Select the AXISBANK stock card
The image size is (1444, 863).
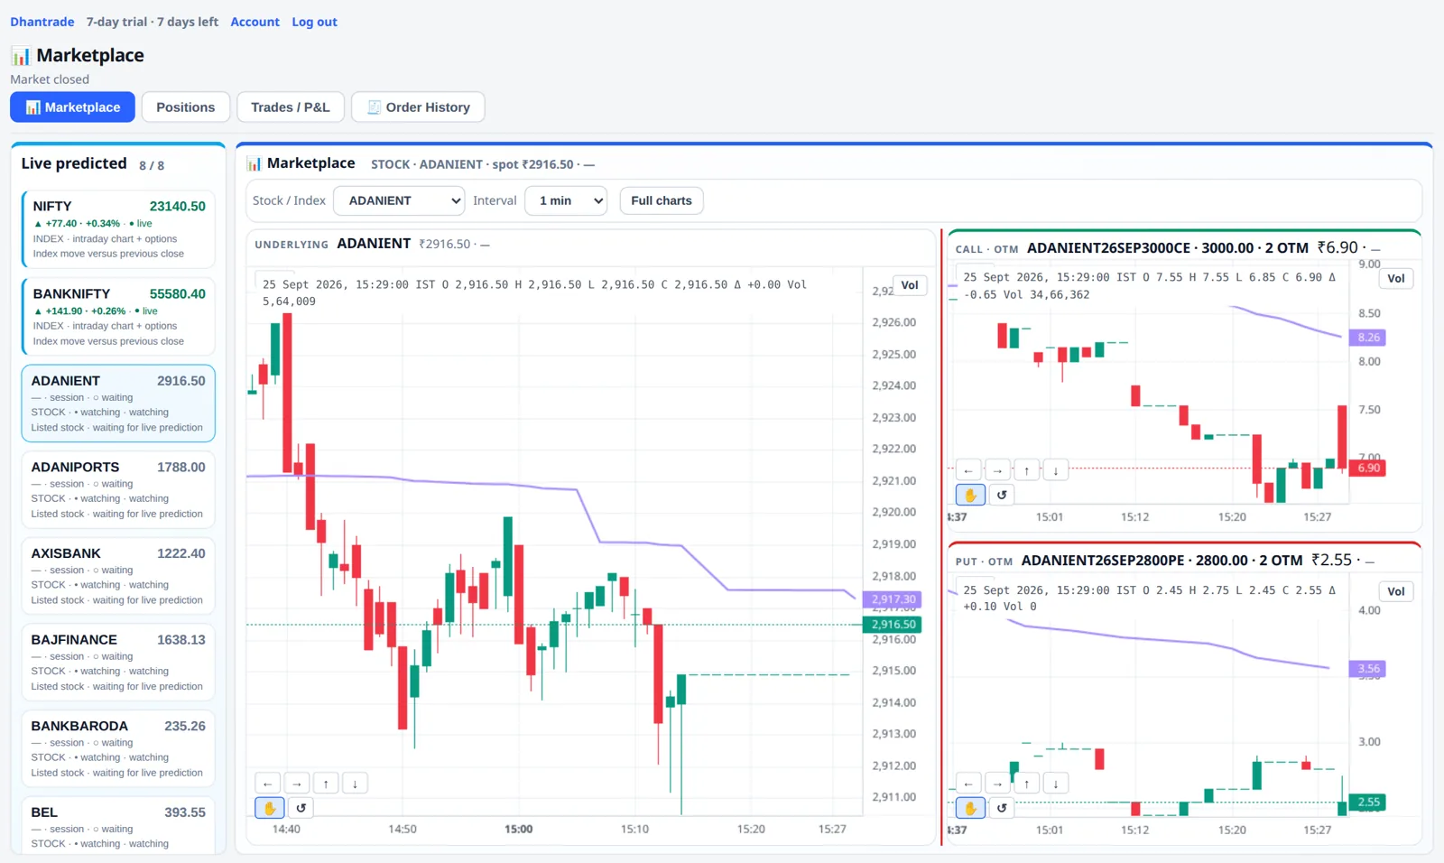(x=118, y=576)
